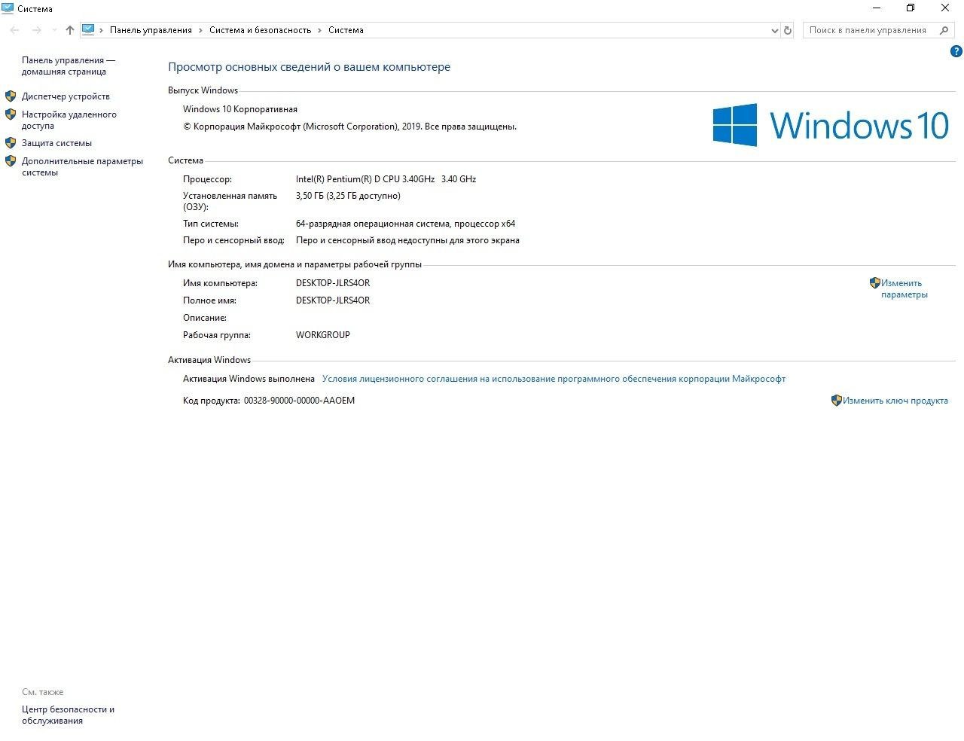Click computer name DESKTOP-JLRS4OR in Имя компьютера row
This screenshot has width=964, height=741.
tap(333, 283)
